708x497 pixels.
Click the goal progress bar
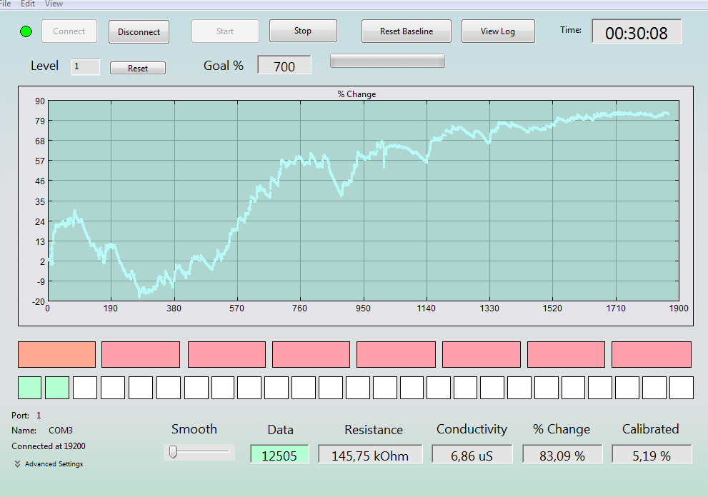pos(387,61)
